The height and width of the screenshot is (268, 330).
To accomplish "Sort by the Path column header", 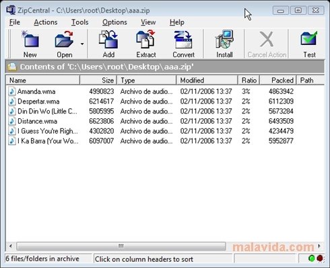I will [x=310, y=80].
